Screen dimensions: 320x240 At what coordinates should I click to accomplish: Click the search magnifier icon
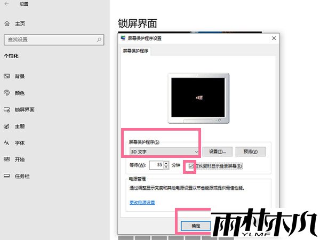[99, 39]
